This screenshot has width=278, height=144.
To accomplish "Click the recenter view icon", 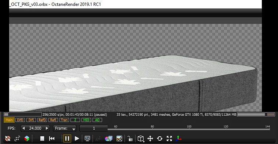I will pos(8,138).
